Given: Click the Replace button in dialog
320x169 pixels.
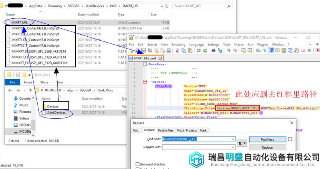Looking at the screenshot, I should point(267,147).
